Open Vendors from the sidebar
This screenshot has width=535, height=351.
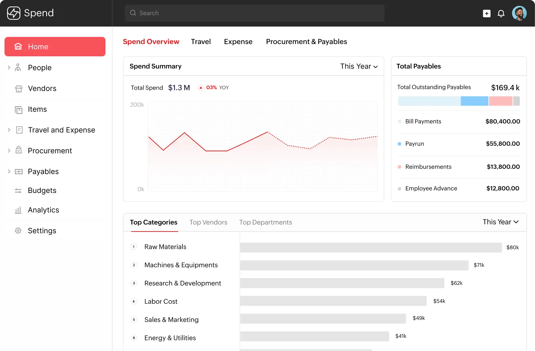click(42, 88)
